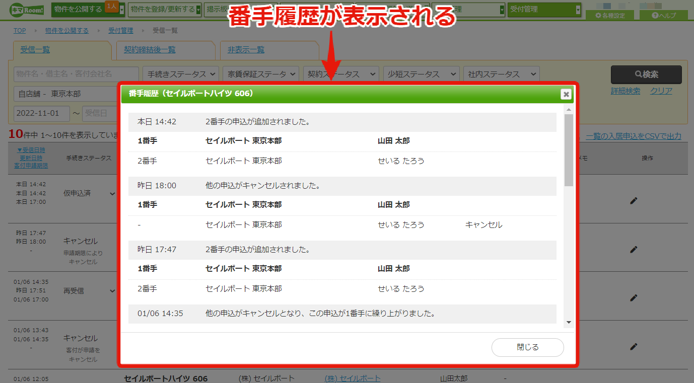Click dialog scrollbar down arrow
Screen dimensions: 694x383
click(x=569, y=322)
